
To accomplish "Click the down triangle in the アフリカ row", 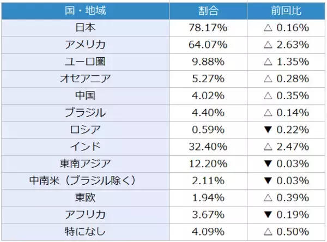I will pos(268,214).
